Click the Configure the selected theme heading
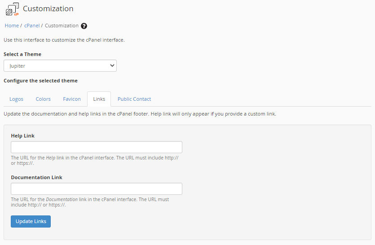375x245 pixels. 40,81
